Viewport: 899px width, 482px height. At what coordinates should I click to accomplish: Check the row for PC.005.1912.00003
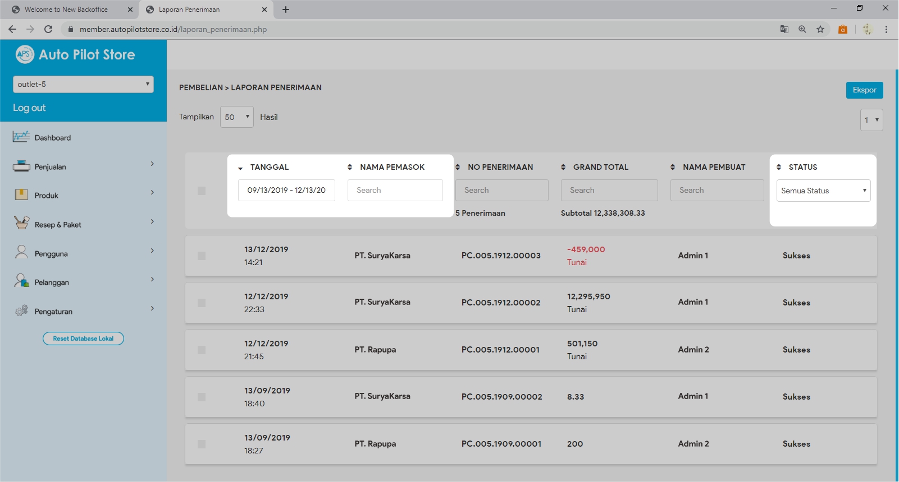pos(202,256)
